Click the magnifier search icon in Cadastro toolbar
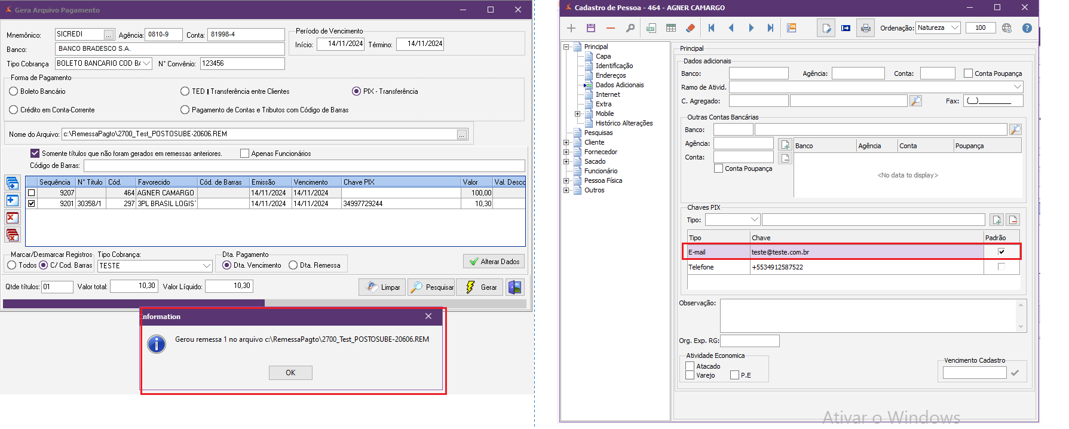 point(630,28)
